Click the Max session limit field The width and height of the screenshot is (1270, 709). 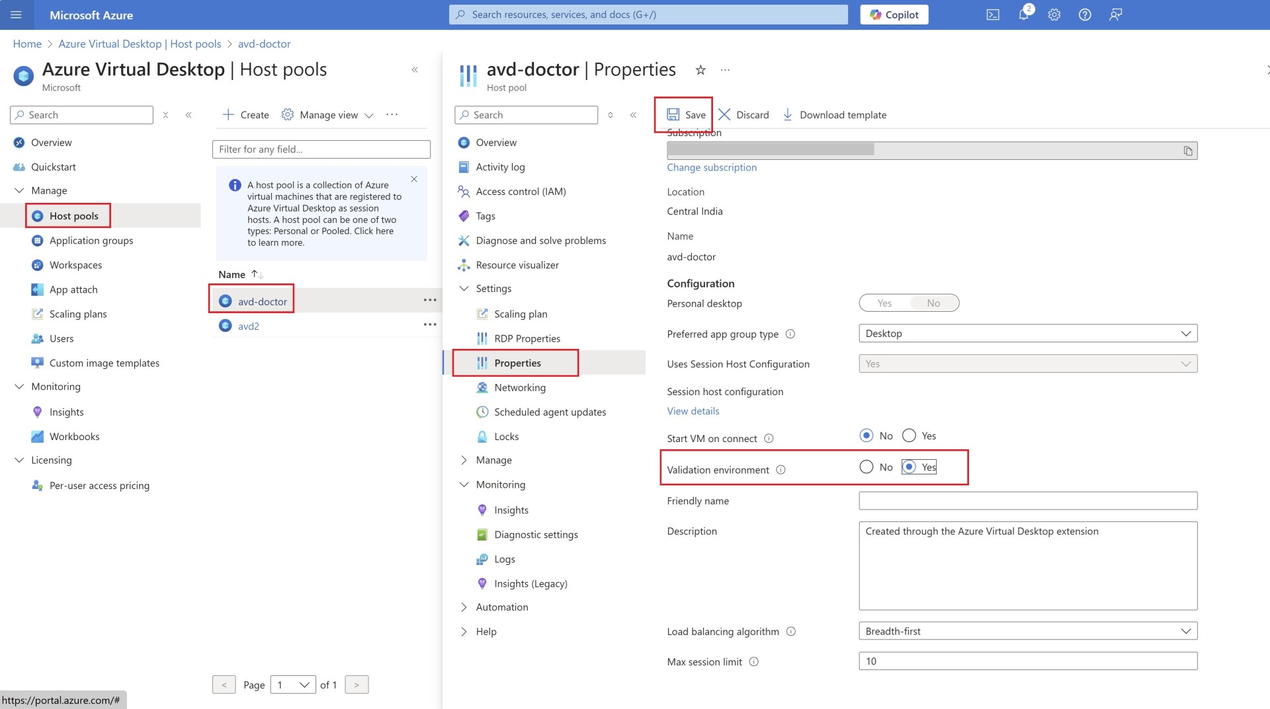point(1028,661)
